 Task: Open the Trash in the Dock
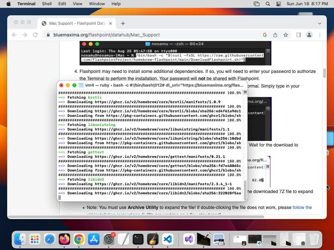(x=313, y=239)
